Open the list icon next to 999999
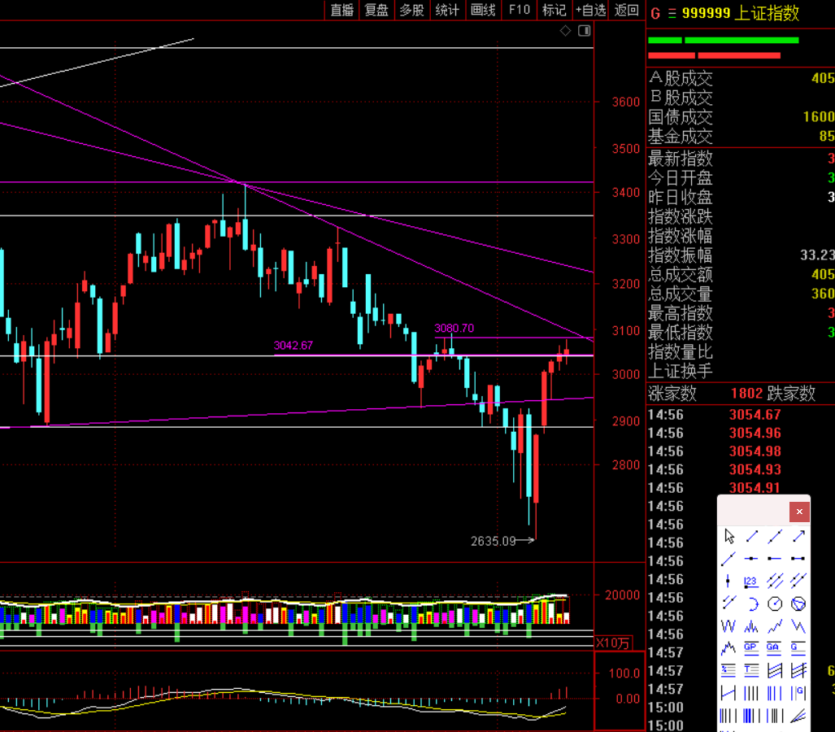Viewport: 835px width, 732px height. click(672, 13)
